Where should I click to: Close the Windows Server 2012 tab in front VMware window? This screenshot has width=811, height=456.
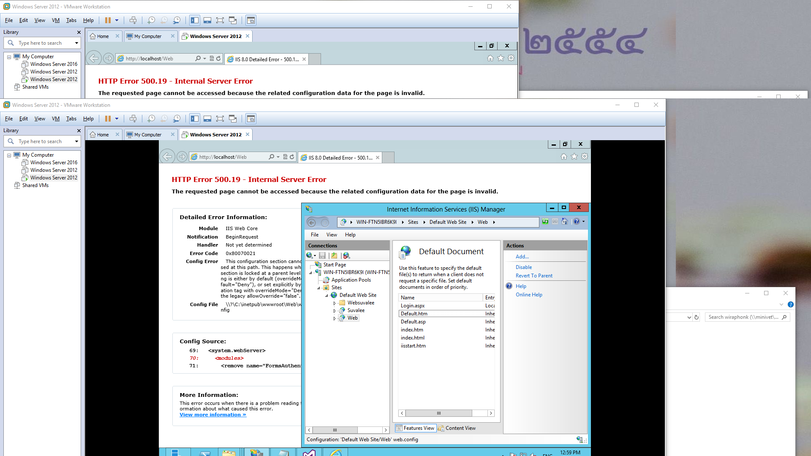point(248,134)
